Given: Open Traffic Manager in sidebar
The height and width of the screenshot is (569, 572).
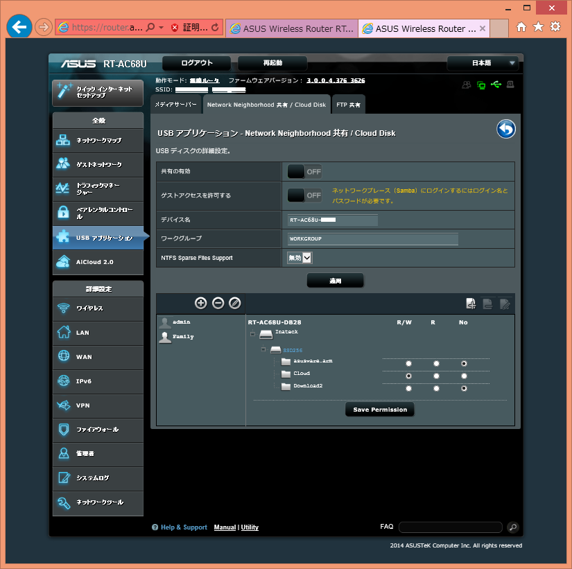Looking at the screenshot, I should [98, 189].
